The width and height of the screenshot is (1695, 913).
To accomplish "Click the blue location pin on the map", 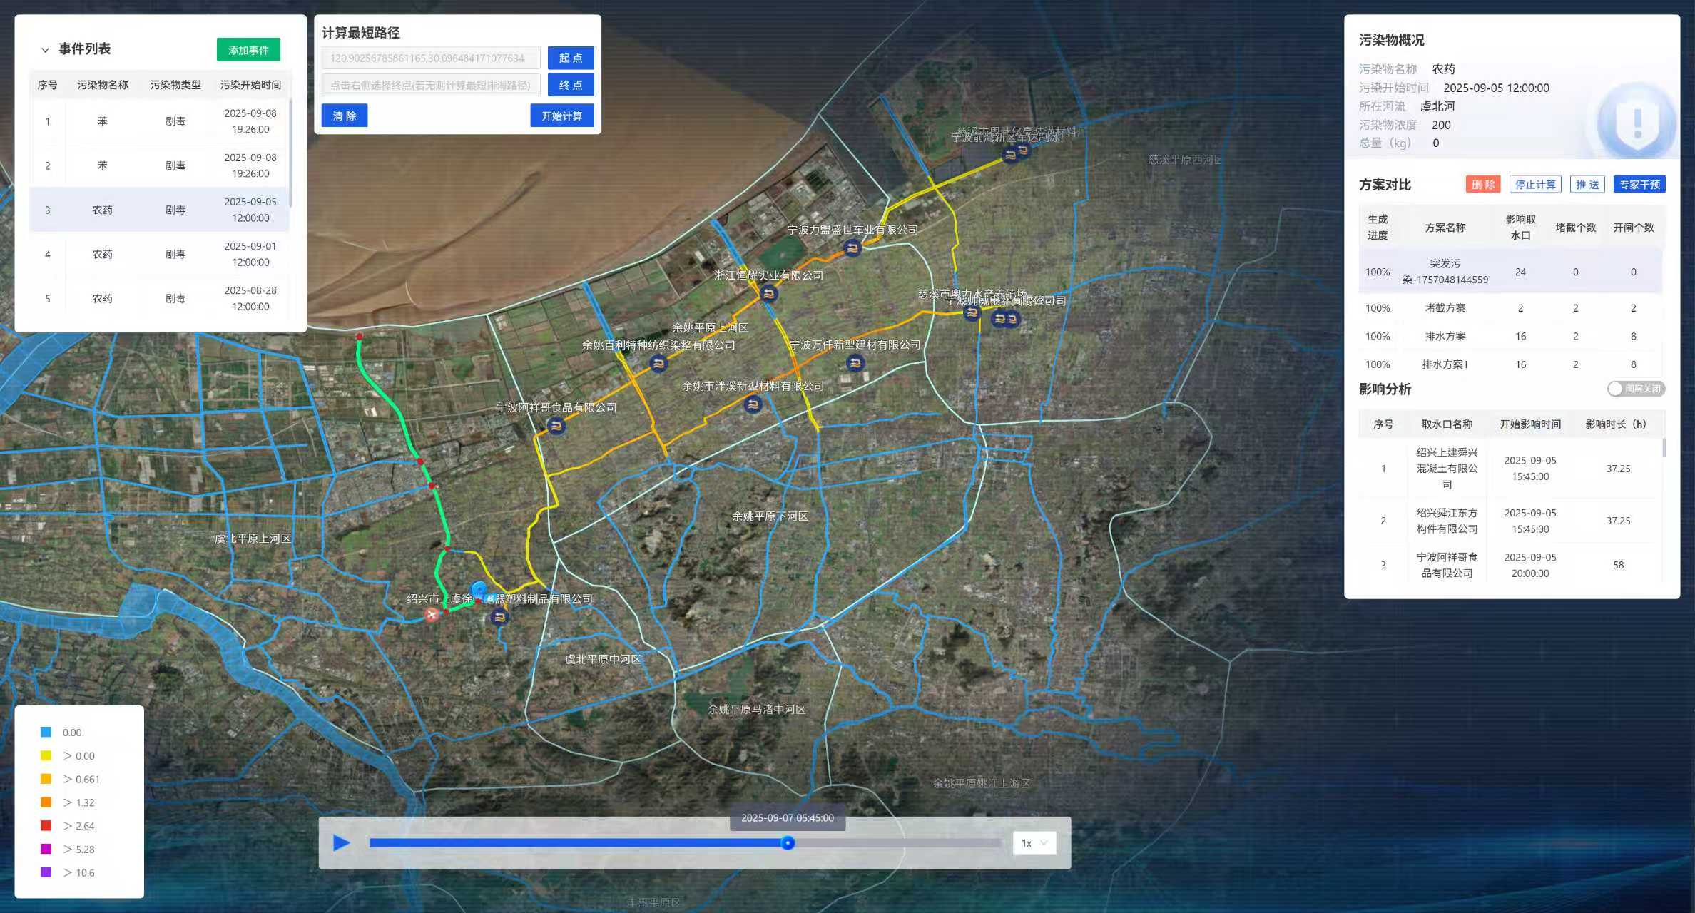I will pyautogui.click(x=479, y=591).
